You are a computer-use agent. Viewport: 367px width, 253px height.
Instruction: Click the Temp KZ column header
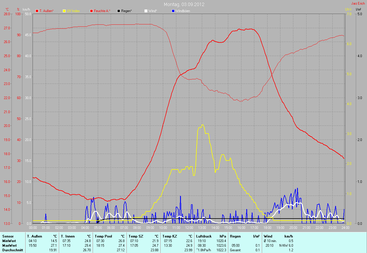click(170, 236)
